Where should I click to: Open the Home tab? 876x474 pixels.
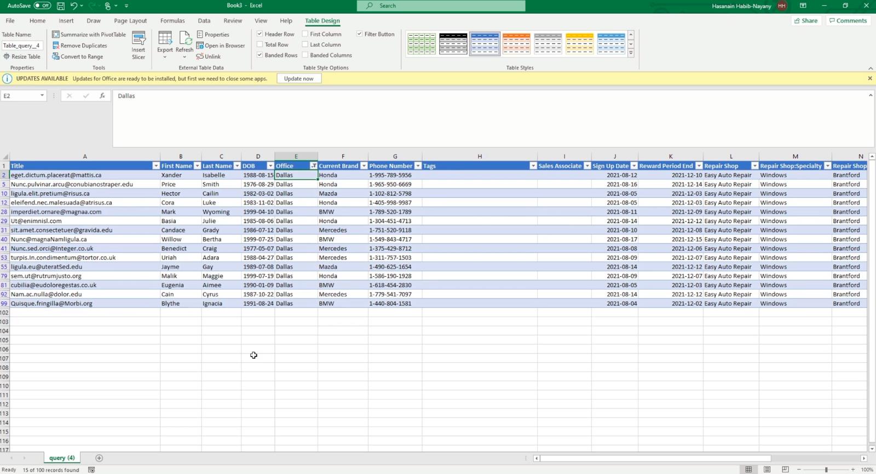click(x=37, y=21)
